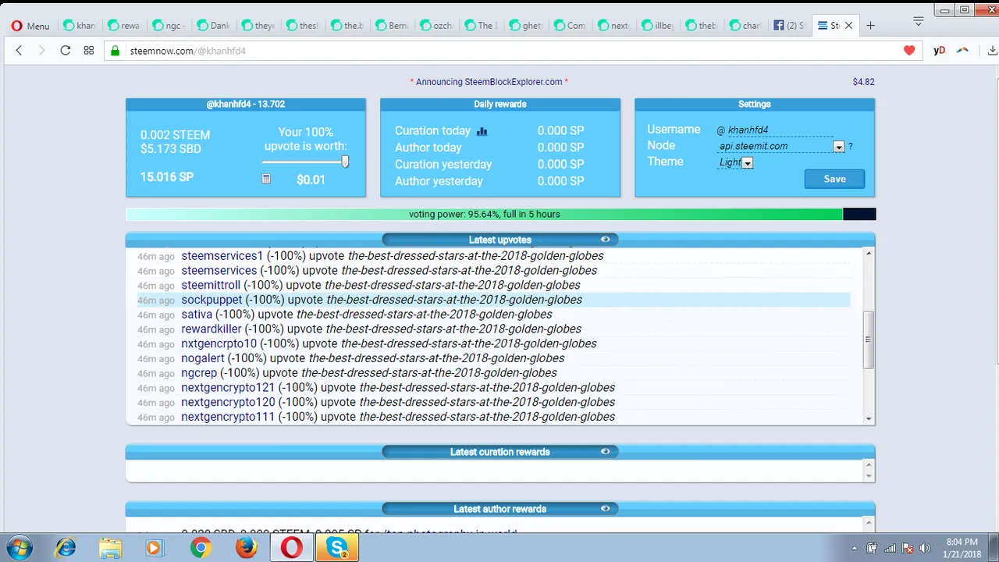Image resolution: width=999 pixels, height=562 pixels.
Task: Open the rewardkiller user link
Action: point(212,329)
